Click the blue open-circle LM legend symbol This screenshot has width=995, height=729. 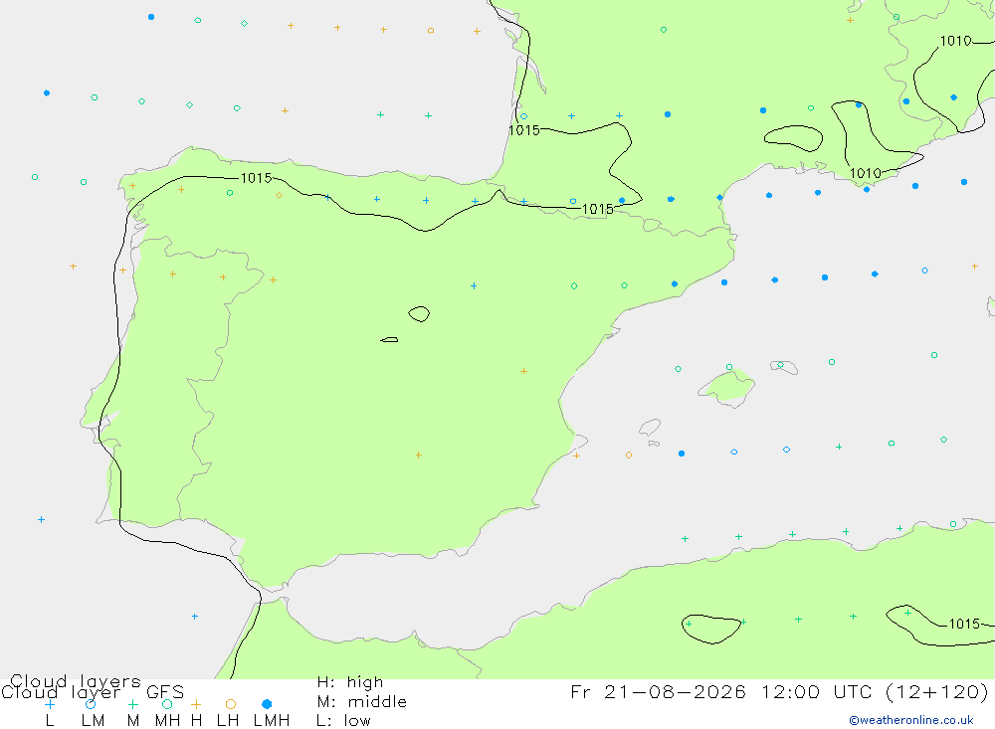coord(91,704)
